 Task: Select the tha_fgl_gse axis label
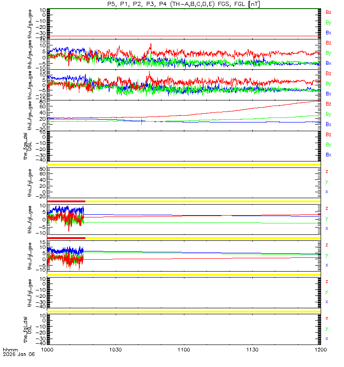(30, 183)
